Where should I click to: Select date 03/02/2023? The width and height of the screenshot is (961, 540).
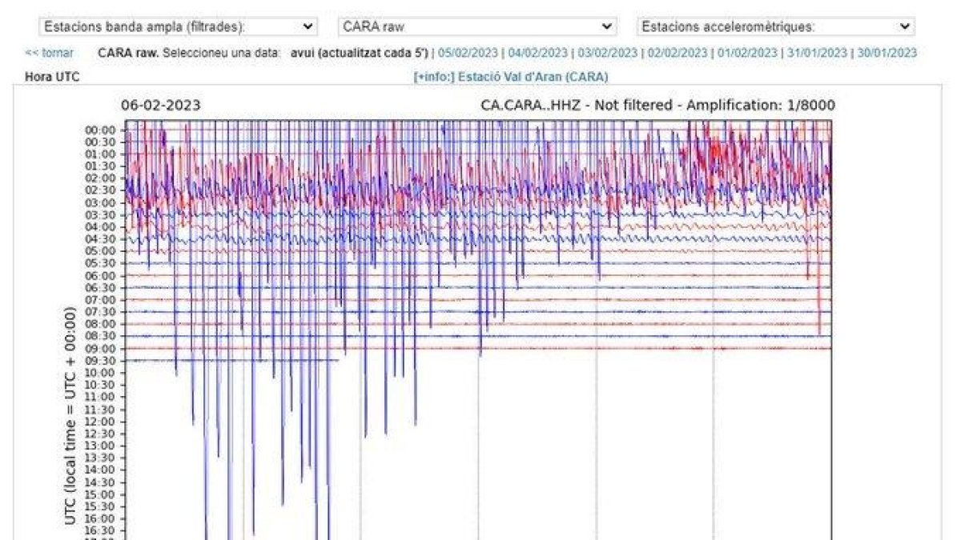click(x=608, y=53)
